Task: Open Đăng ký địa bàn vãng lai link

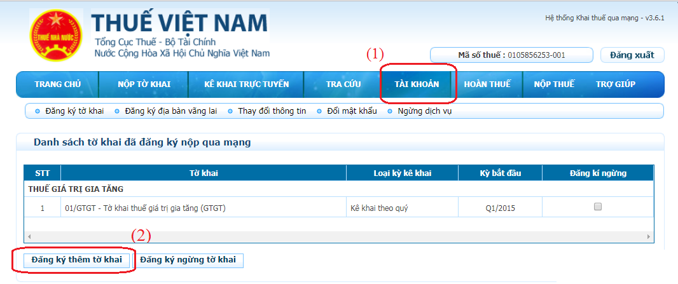Action: point(170,111)
